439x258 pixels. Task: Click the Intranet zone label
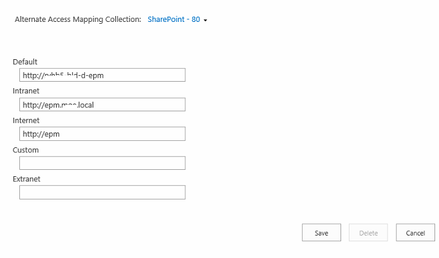coord(26,91)
